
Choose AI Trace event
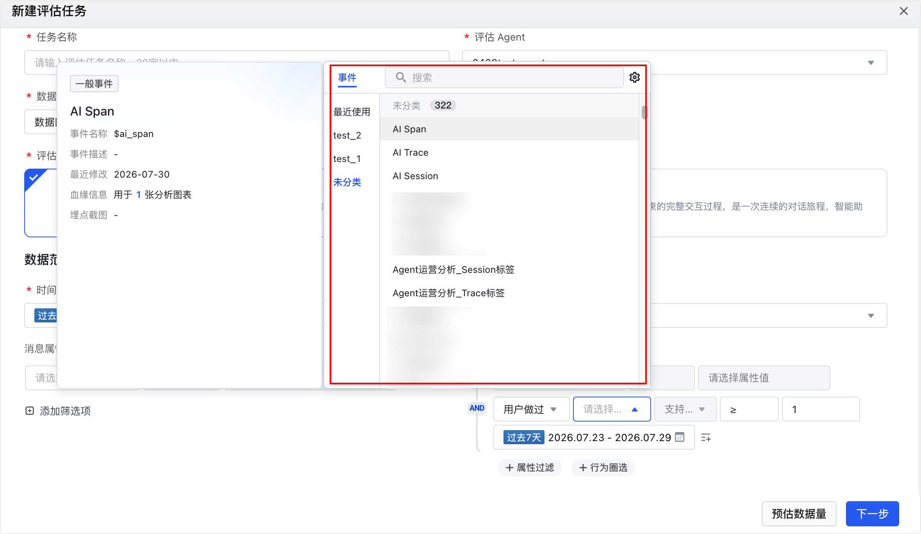coord(509,152)
